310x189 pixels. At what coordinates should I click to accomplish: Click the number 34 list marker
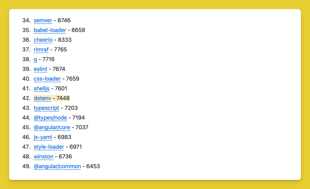tap(26, 21)
